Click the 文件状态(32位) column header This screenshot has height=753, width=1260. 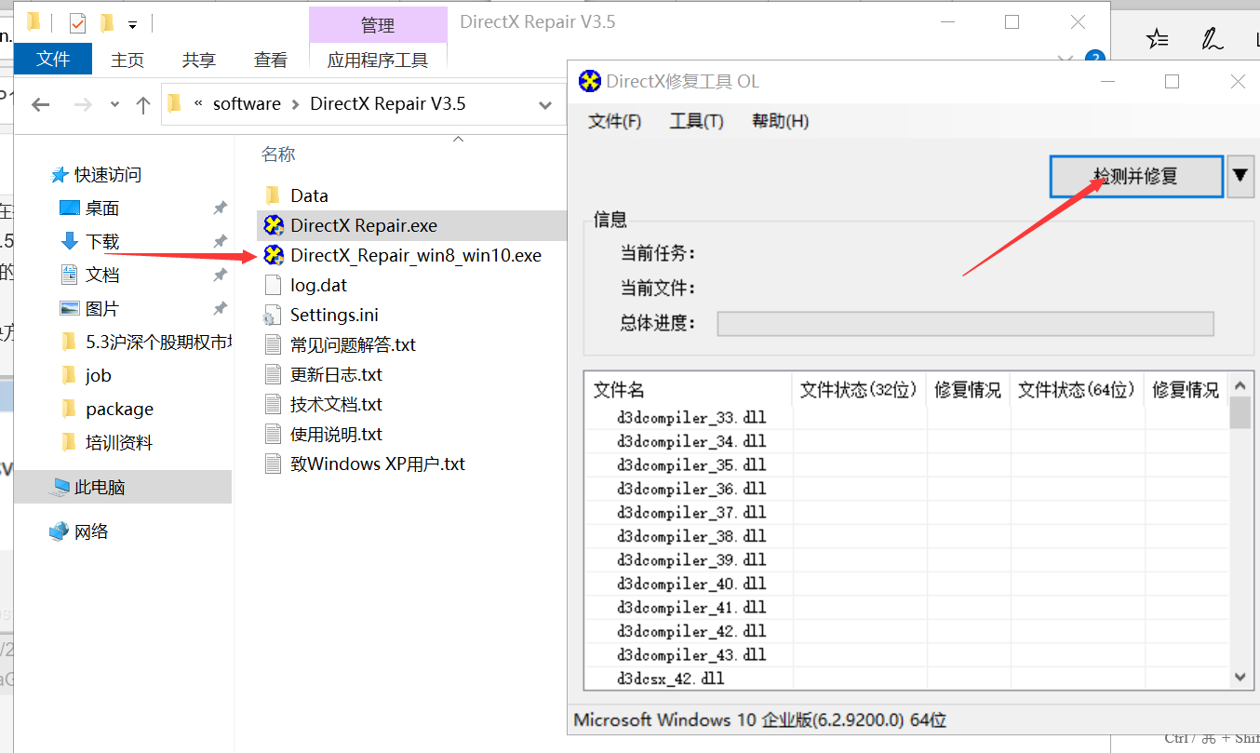pos(859,390)
